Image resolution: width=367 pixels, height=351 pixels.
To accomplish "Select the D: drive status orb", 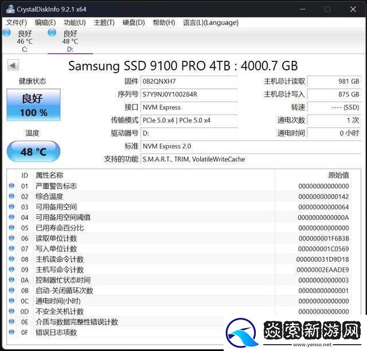I will click(52, 33).
